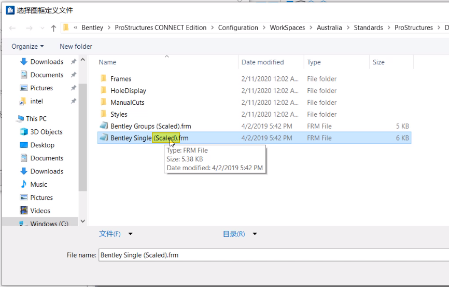The height and width of the screenshot is (287, 449).
Task: Open pinned Documents in quick access
Action: 47,75
